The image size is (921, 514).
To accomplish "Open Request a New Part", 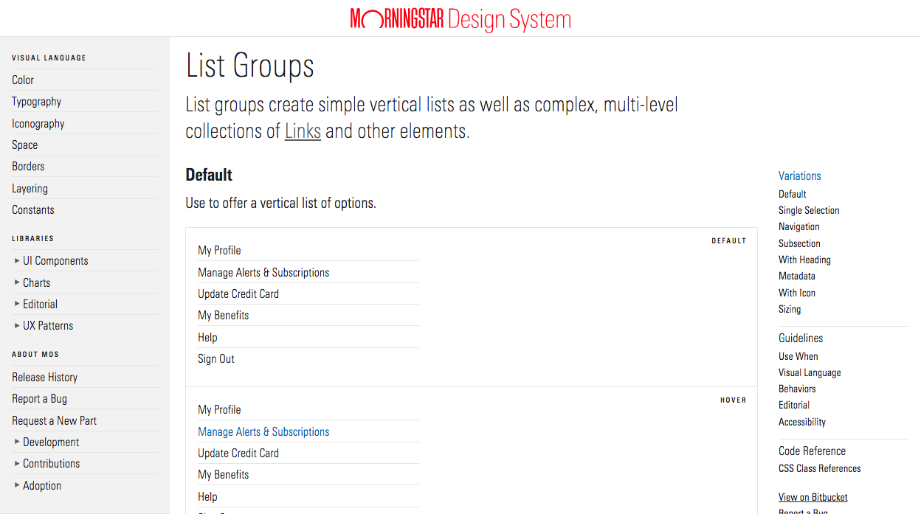I will point(54,420).
